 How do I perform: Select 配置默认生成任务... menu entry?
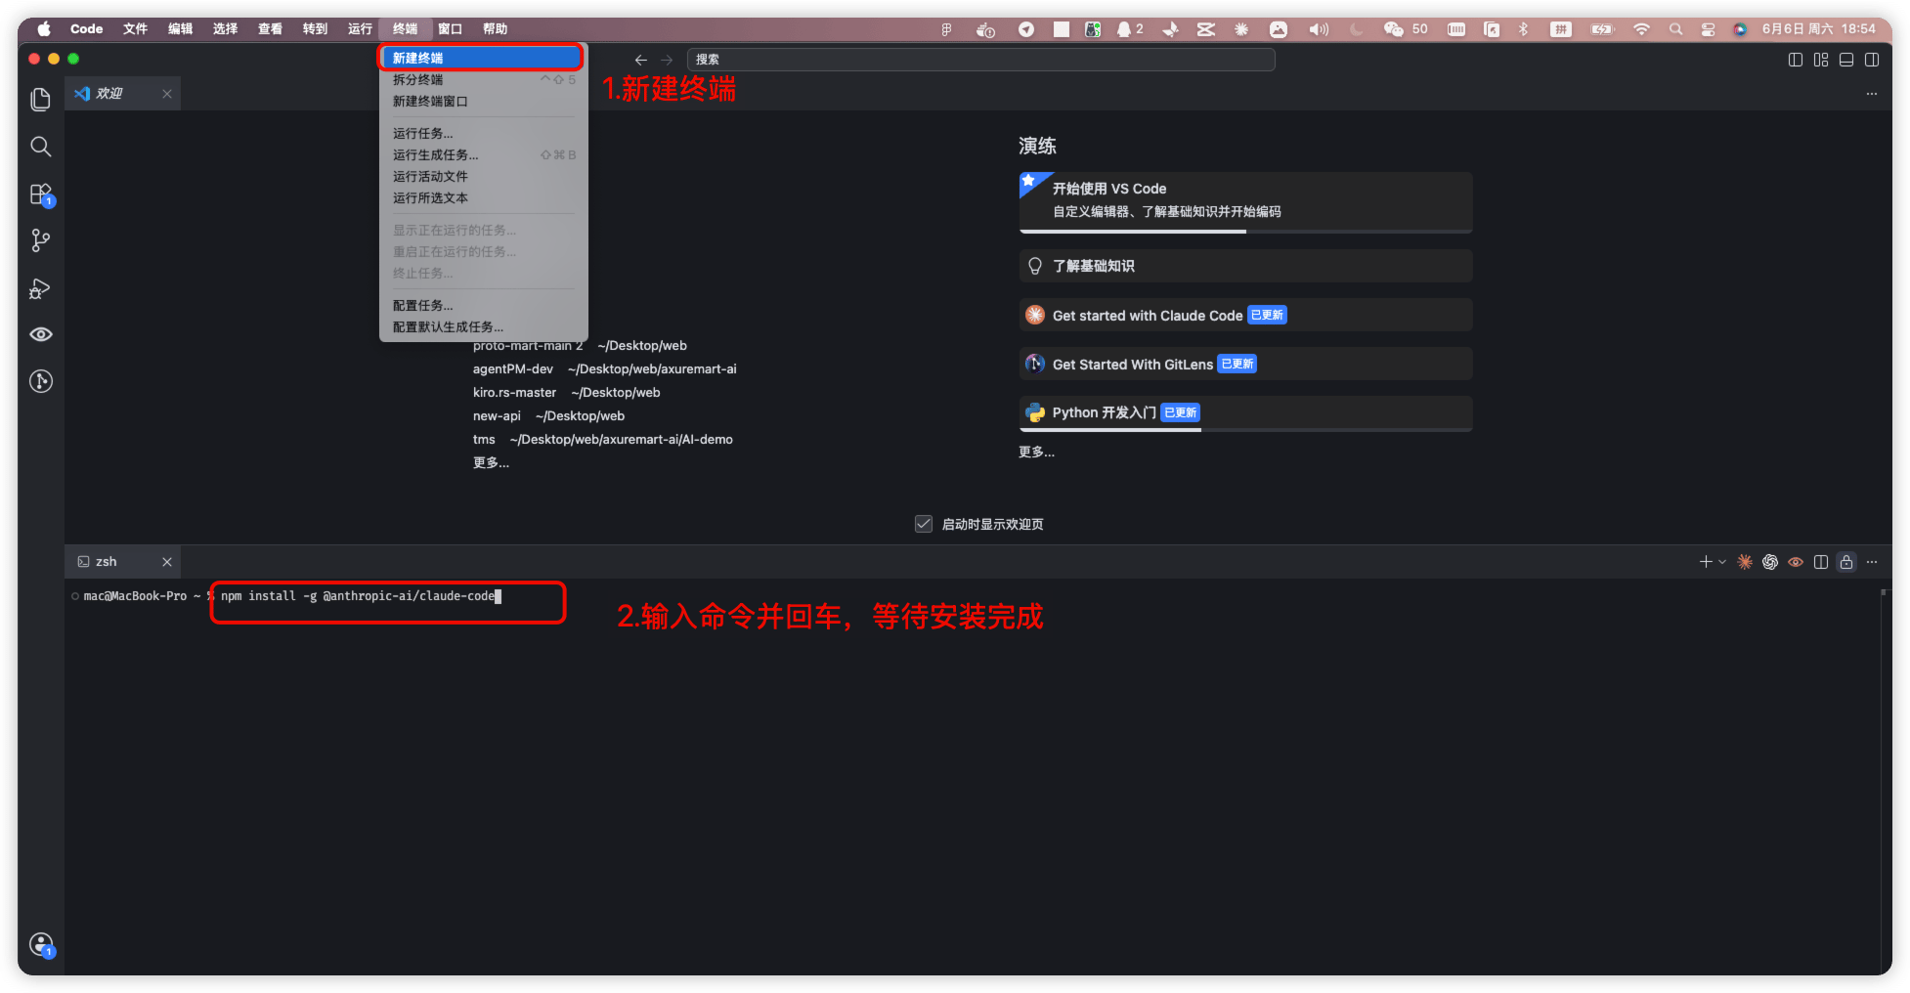(x=483, y=326)
